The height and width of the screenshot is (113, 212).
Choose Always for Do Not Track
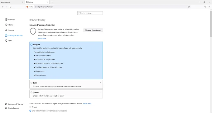(x=30, y=107)
